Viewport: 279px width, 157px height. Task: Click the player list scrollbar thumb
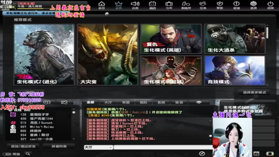click(74, 112)
